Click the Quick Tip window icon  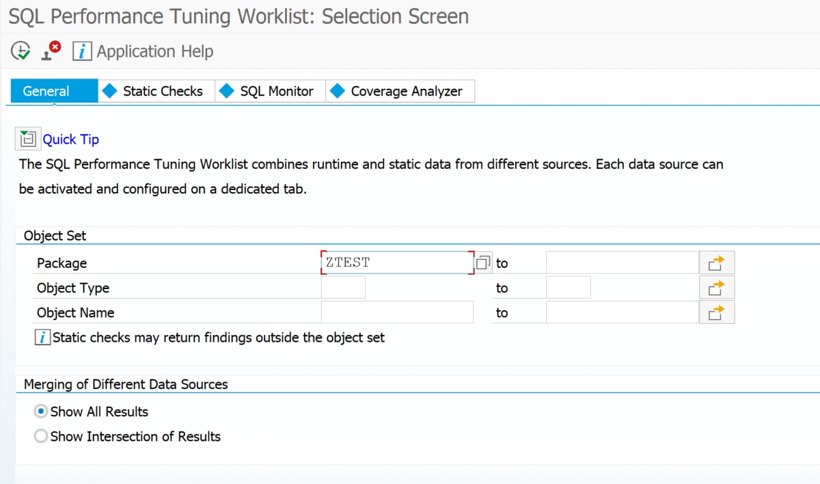click(x=27, y=138)
